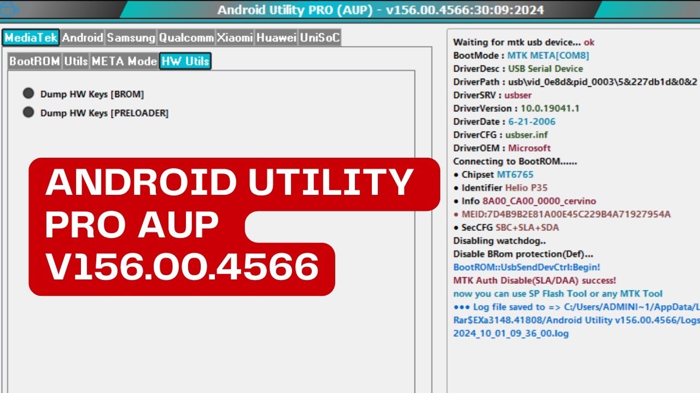Image resolution: width=700 pixels, height=393 pixels.
Task: Switch to the Android tab
Action: point(82,38)
